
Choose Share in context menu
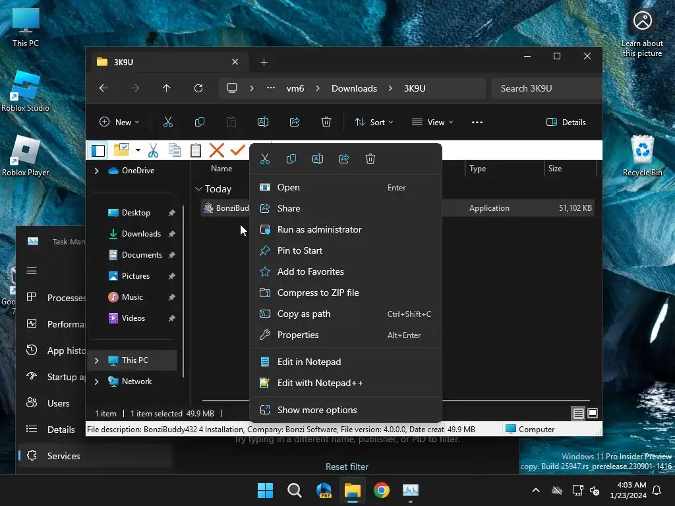tap(345, 208)
